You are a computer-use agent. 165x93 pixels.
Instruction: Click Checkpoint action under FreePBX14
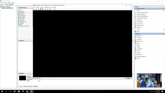(140, 49)
